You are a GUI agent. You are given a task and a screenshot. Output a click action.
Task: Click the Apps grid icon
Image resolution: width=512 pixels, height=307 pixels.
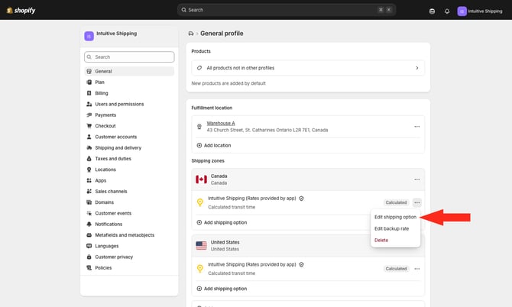pyautogui.click(x=89, y=180)
